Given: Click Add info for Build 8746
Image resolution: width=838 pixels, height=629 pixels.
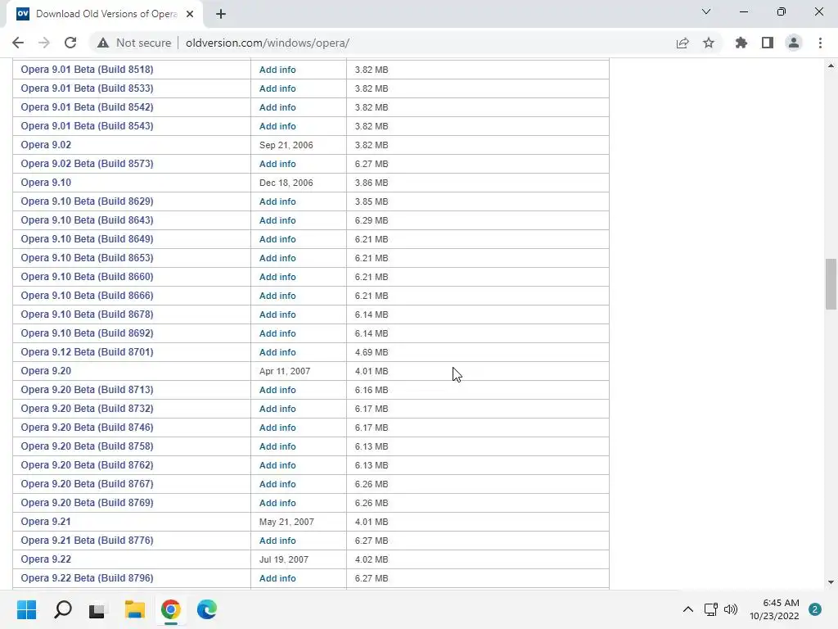Looking at the screenshot, I should pos(277,428).
